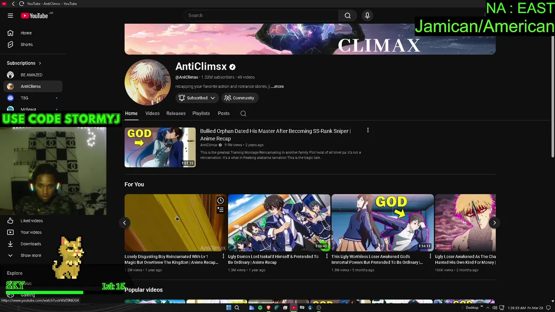555x312 pixels.
Task: Open Spotify from the taskbar
Action: 260,308
